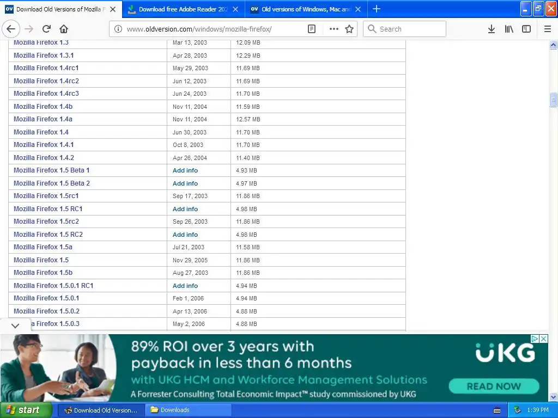Click the Nov 29, 2005 date cell
The height and width of the screenshot is (418, 558).
(x=190, y=260)
